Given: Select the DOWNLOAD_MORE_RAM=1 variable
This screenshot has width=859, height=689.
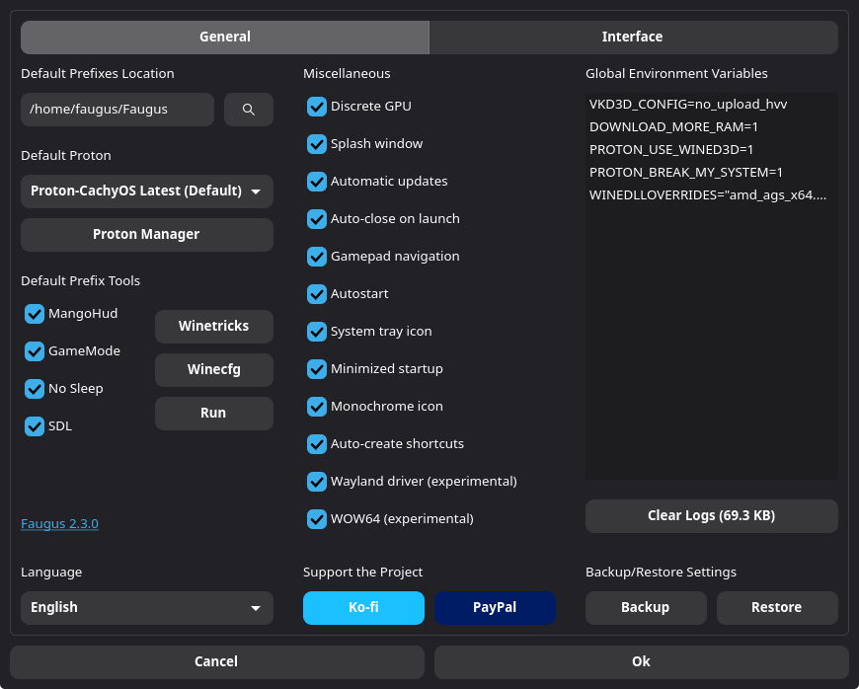Looking at the screenshot, I should tap(711, 127).
